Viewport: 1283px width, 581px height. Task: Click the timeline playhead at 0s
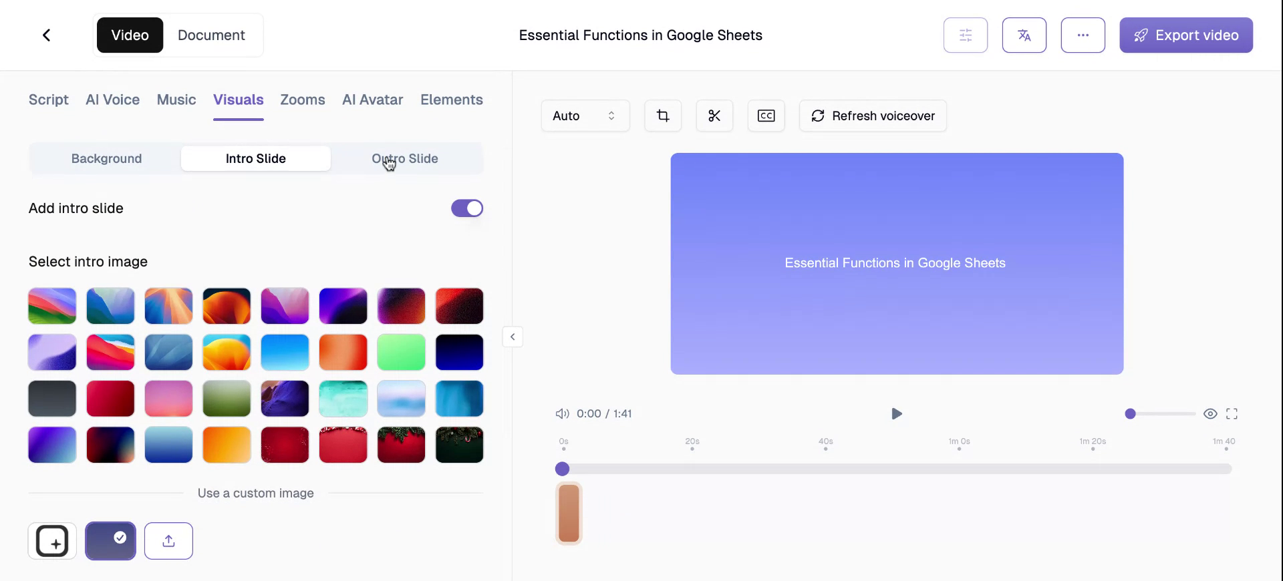(563, 469)
